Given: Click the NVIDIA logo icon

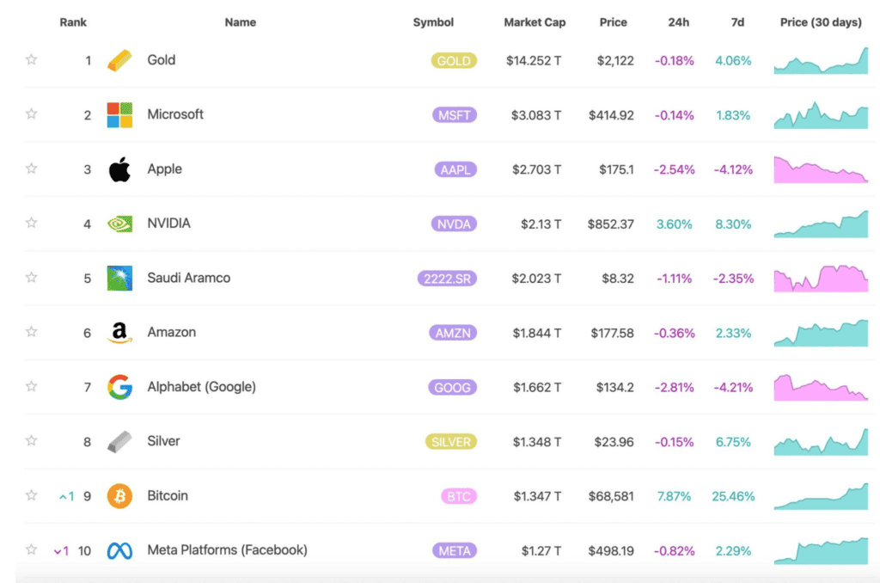Looking at the screenshot, I should pos(119,224).
